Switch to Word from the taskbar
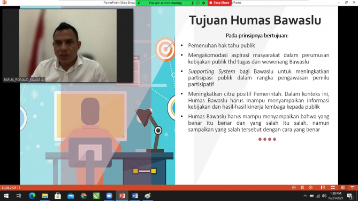This screenshot has height=201, width=358. (135, 196)
